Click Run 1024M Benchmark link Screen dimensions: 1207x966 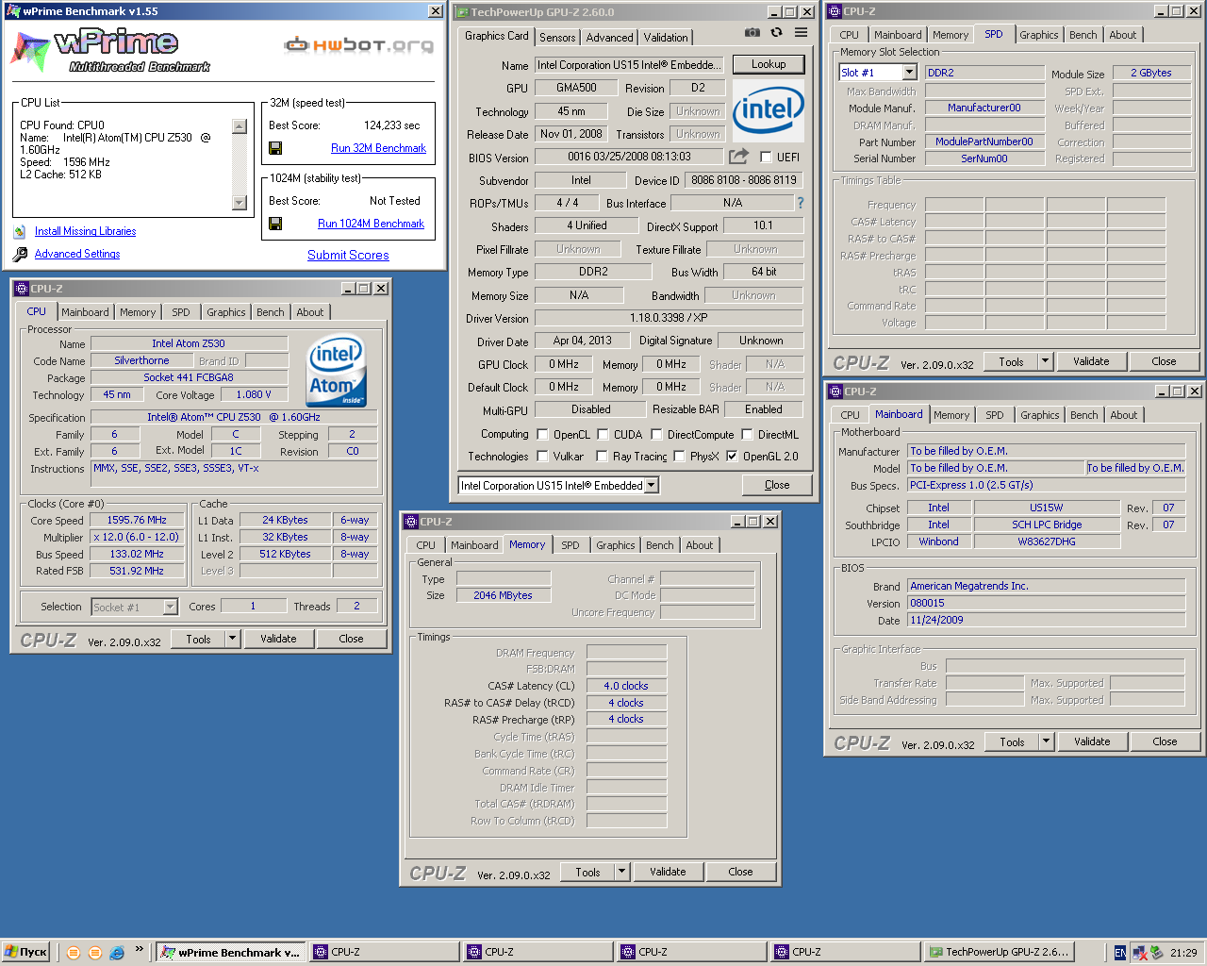[371, 224]
